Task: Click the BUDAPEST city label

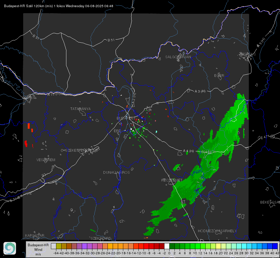Action: coord(126,118)
